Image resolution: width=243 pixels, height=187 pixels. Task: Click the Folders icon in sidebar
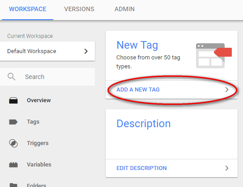coord(13,185)
